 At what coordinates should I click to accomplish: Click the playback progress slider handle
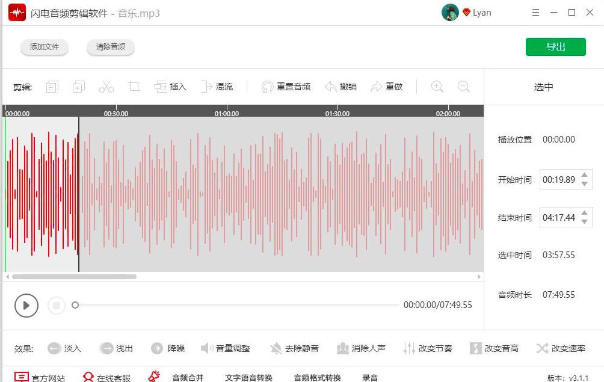click(x=75, y=305)
